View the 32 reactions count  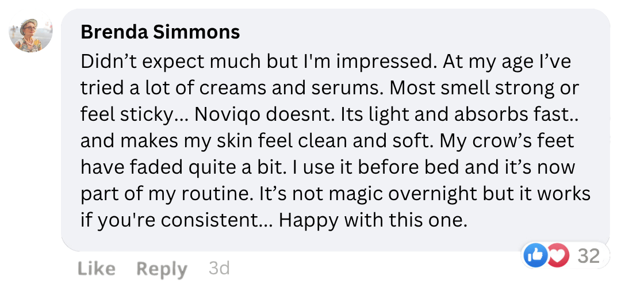point(588,256)
